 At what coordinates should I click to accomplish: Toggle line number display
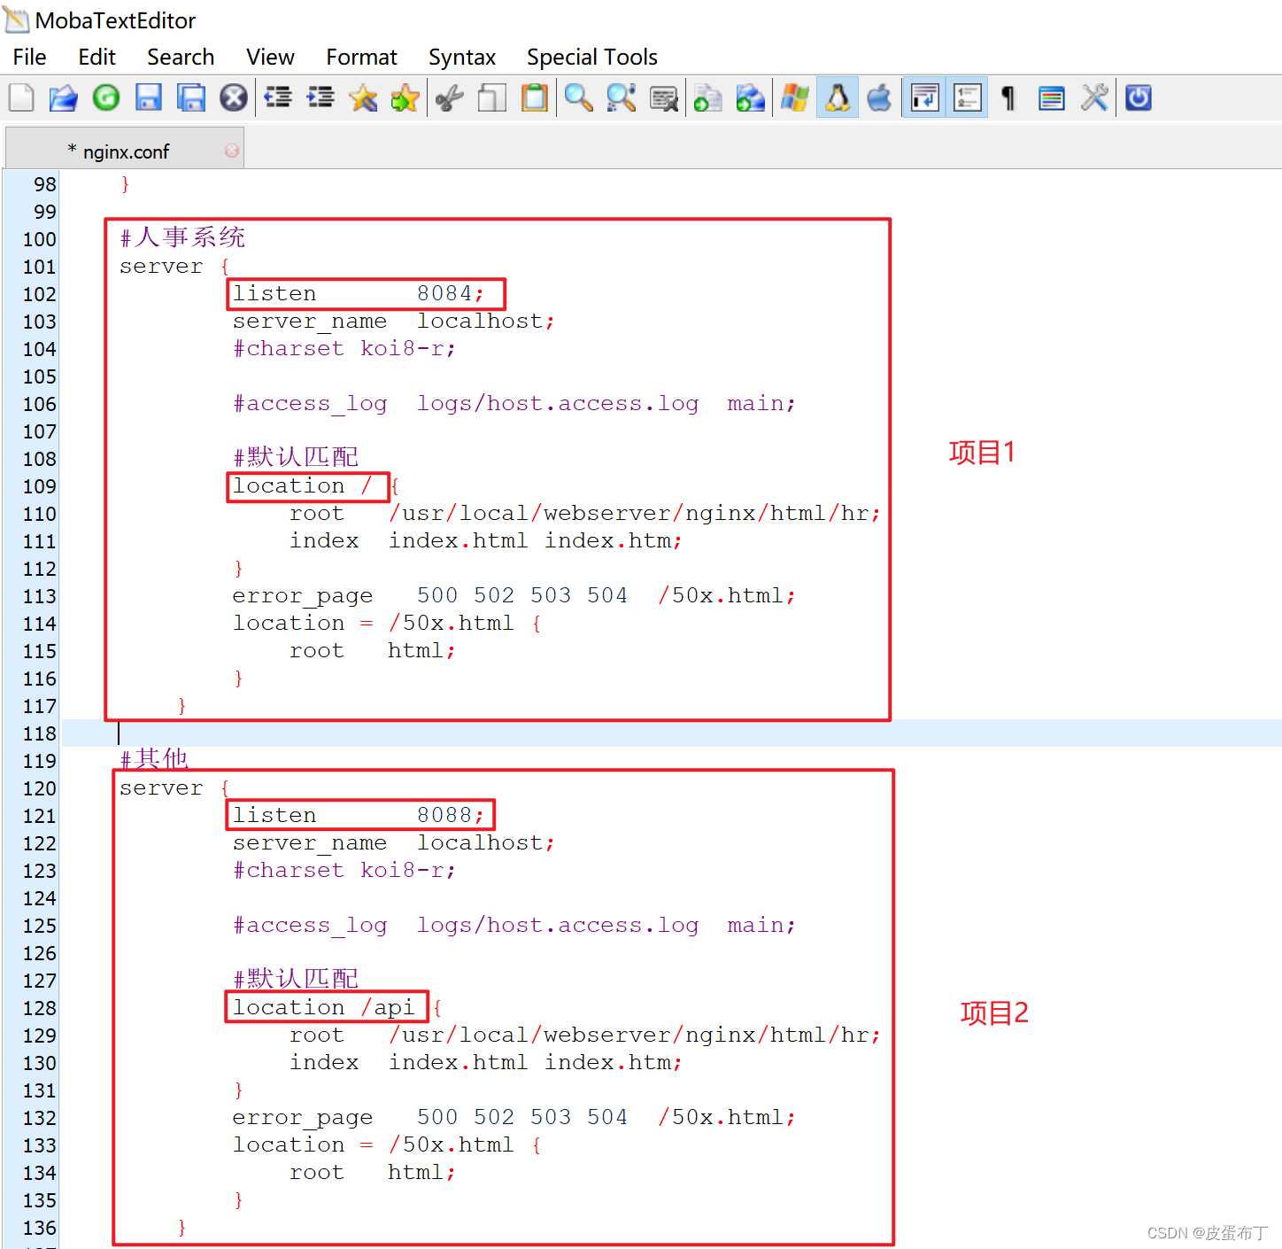pyautogui.click(x=966, y=97)
